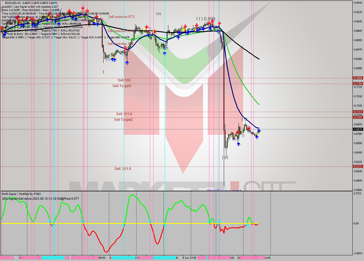Click the pink '2023.06.11 09:00' time label
The image size is (364, 261).
click(x=252, y=258)
